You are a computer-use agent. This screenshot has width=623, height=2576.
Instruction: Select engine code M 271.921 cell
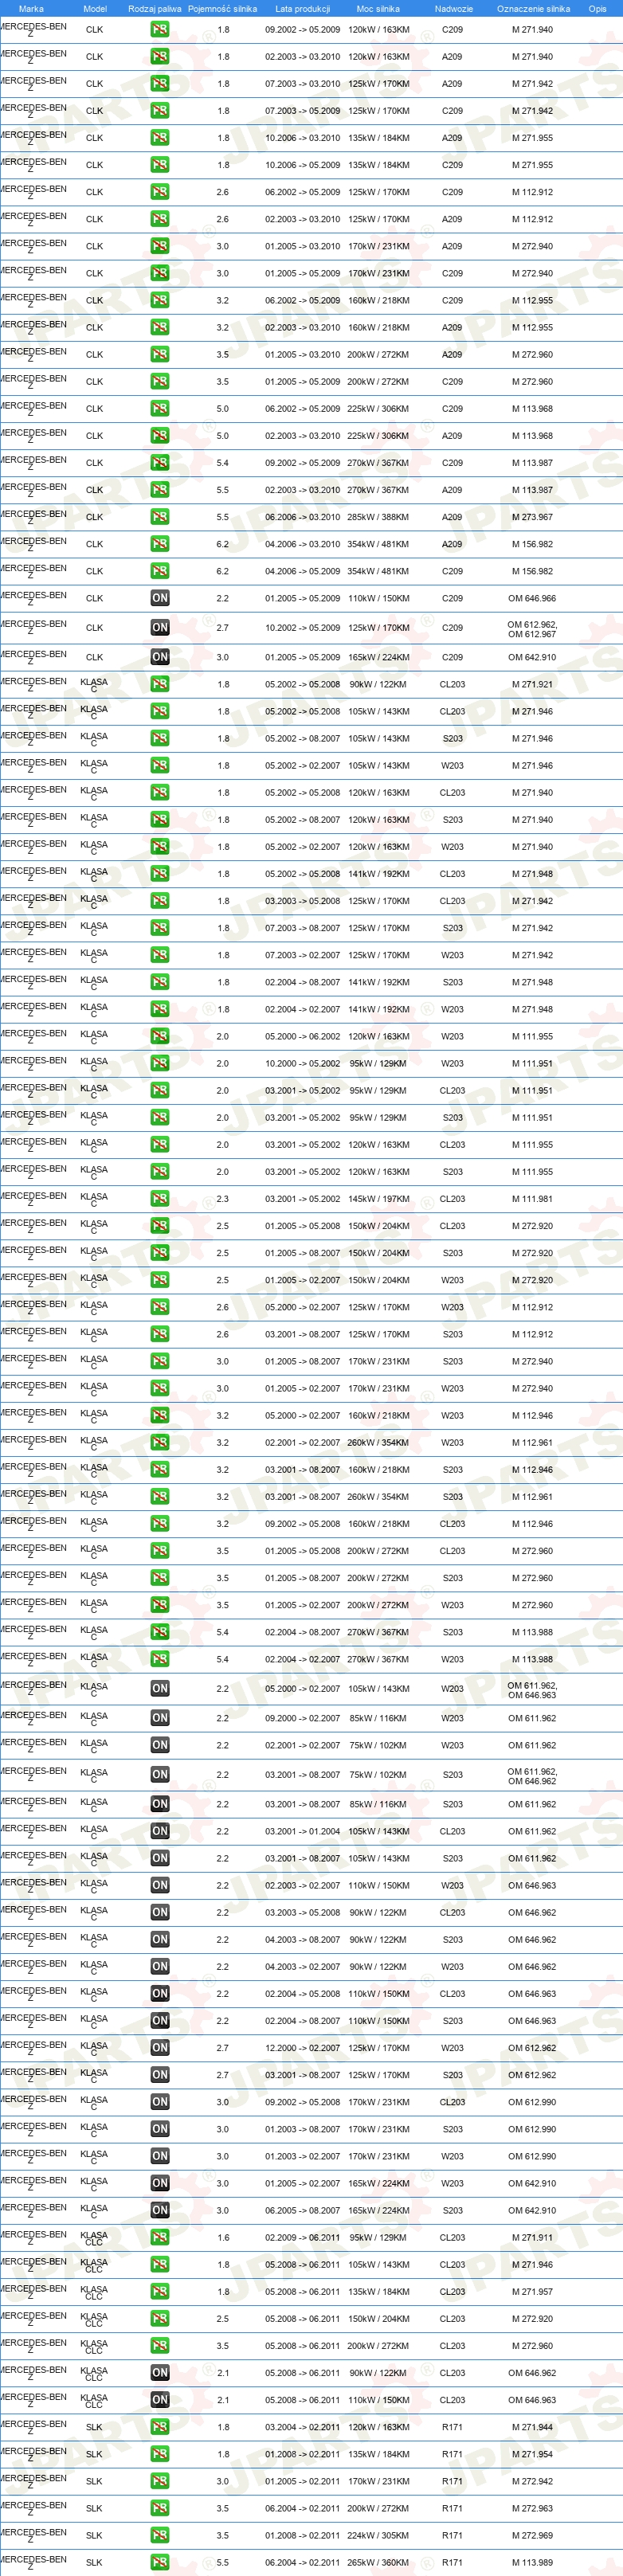[x=532, y=685]
